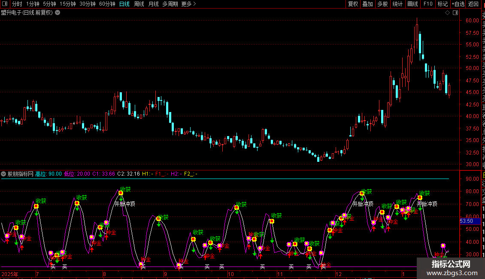Click the 开始冲顶 marker near August
The width and height of the screenshot is (485, 279).
point(124,204)
